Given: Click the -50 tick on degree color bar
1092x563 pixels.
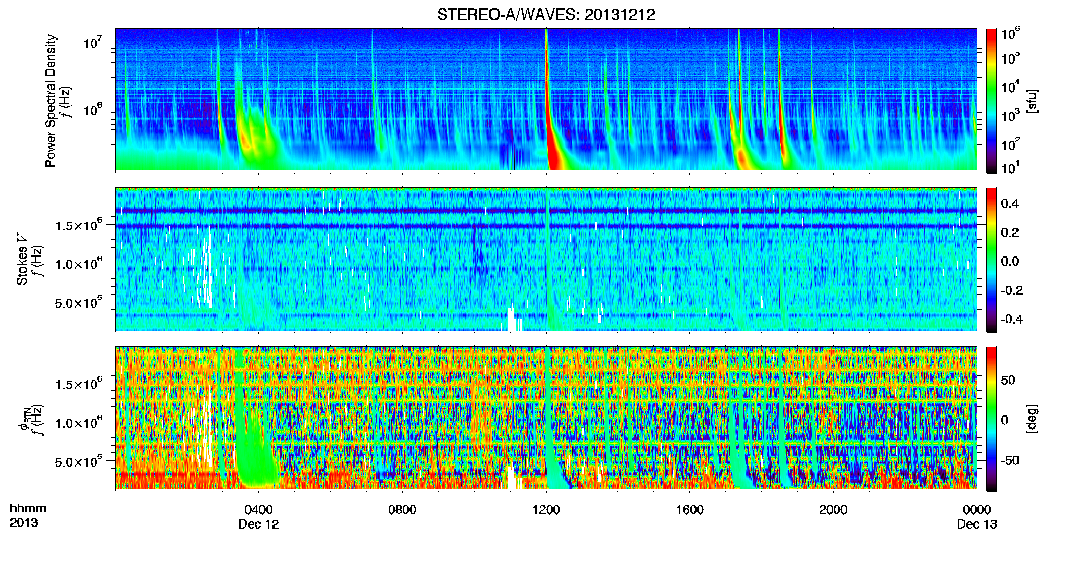Looking at the screenshot, I should tap(1010, 460).
